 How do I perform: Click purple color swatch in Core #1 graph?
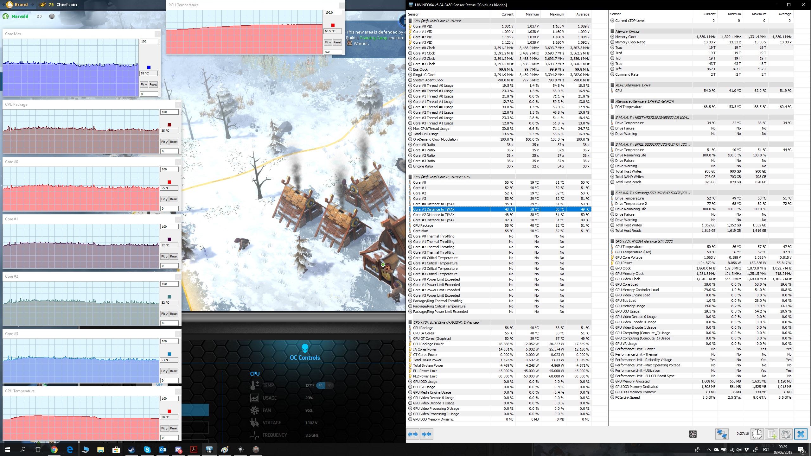(169, 239)
